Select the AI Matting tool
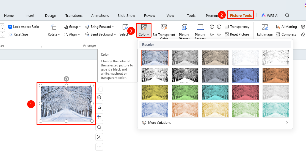This screenshot has height=167, width=306. point(286,27)
